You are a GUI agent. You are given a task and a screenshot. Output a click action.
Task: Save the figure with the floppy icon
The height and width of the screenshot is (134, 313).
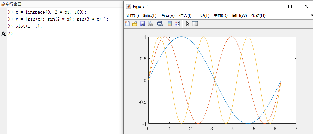(143, 24)
